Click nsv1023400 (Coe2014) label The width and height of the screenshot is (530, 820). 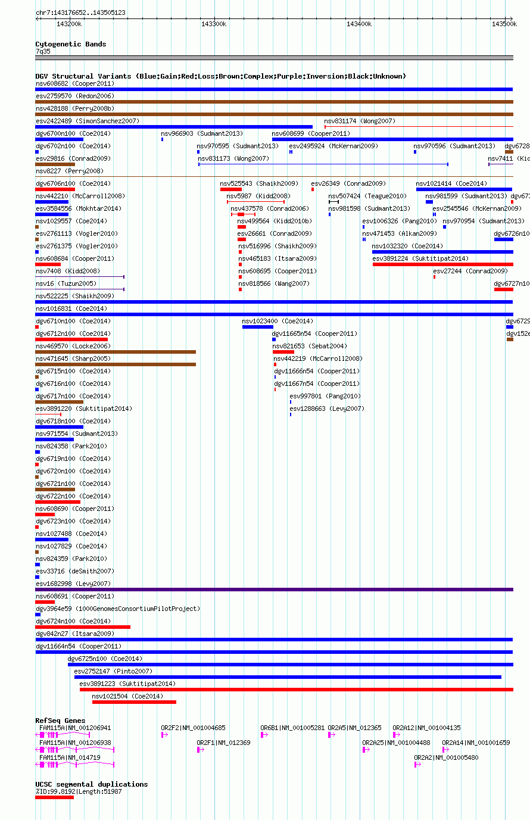pyautogui.click(x=278, y=321)
